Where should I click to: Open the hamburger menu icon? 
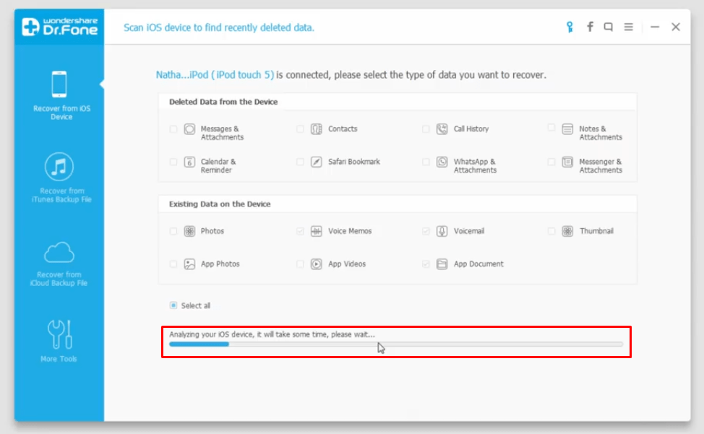pyautogui.click(x=629, y=27)
